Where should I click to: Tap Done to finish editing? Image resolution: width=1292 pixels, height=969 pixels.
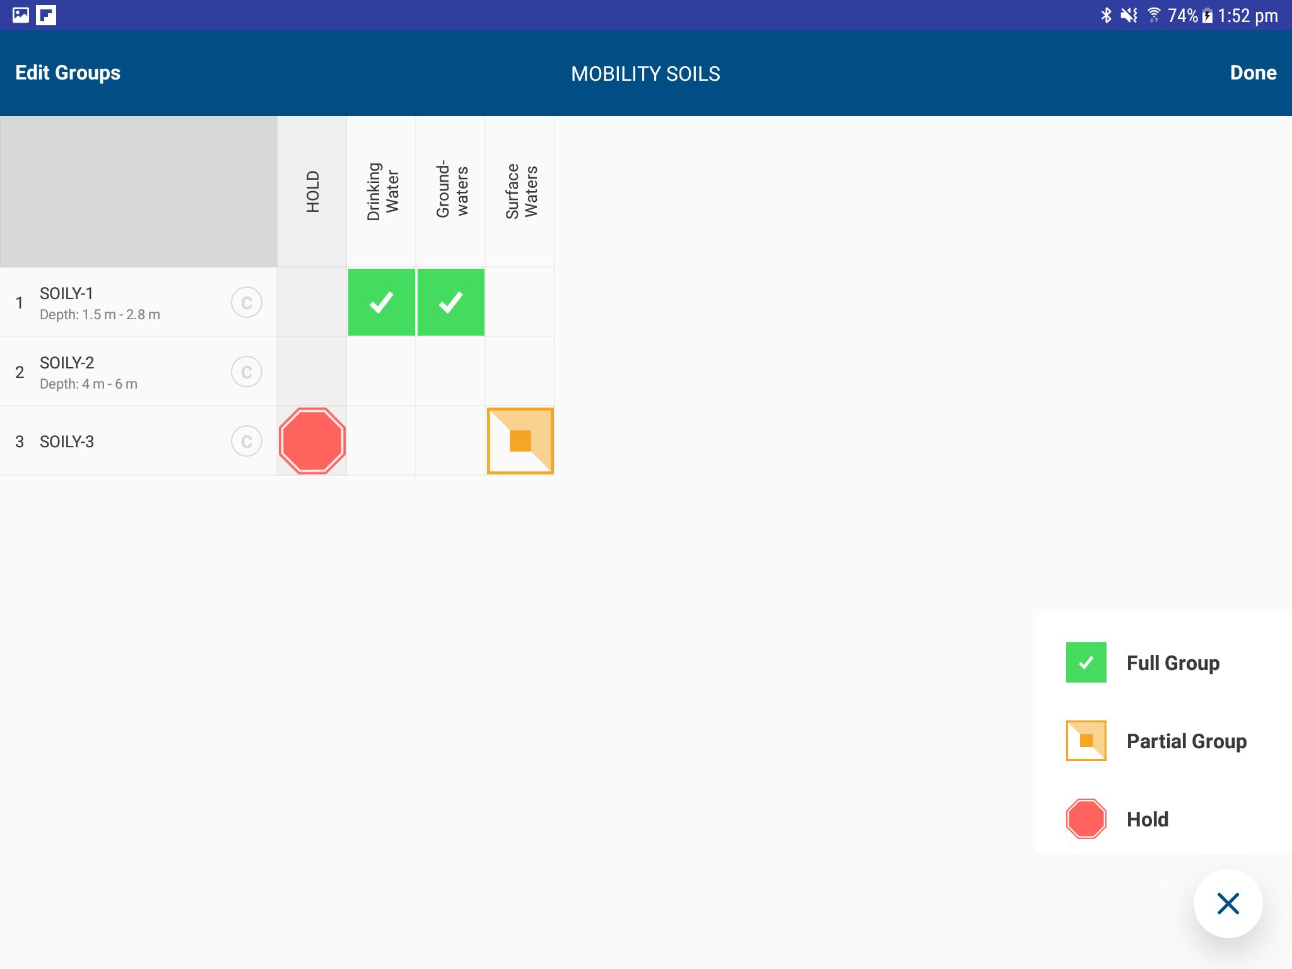coord(1253,73)
